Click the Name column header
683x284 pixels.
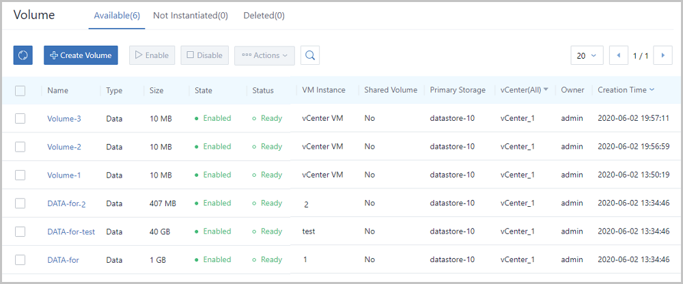(58, 91)
